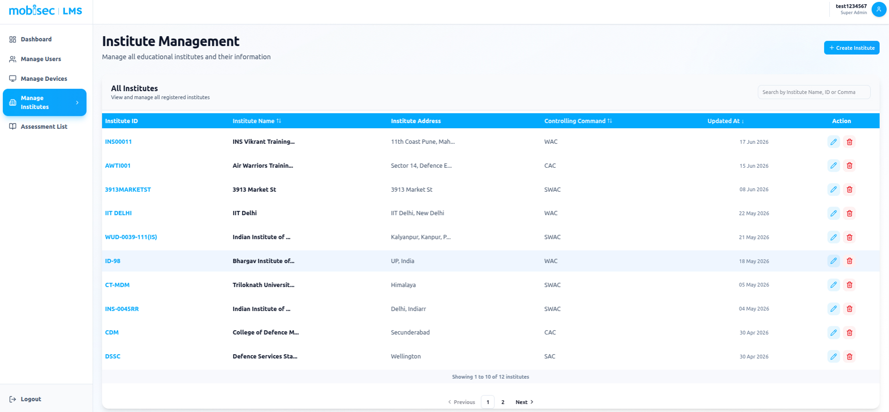The image size is (889, 412).
Task: Open the DSSC institute link
Action: (x=112, y=357)
